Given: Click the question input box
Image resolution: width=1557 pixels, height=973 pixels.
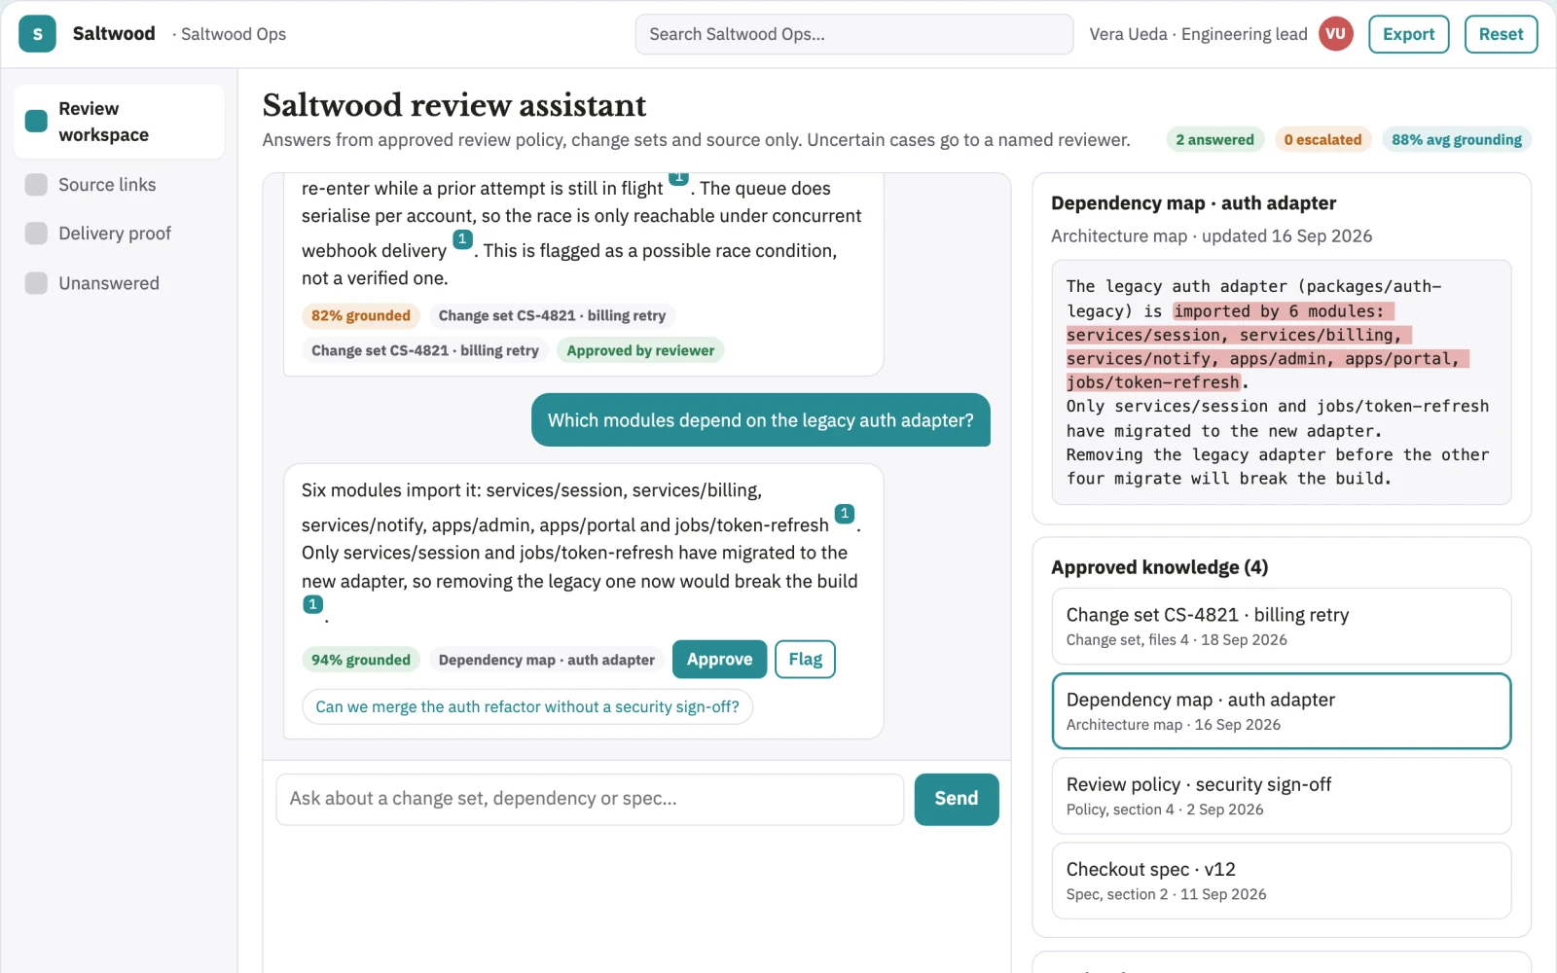Looking at the screenshot, I should [x=590, y=799].
